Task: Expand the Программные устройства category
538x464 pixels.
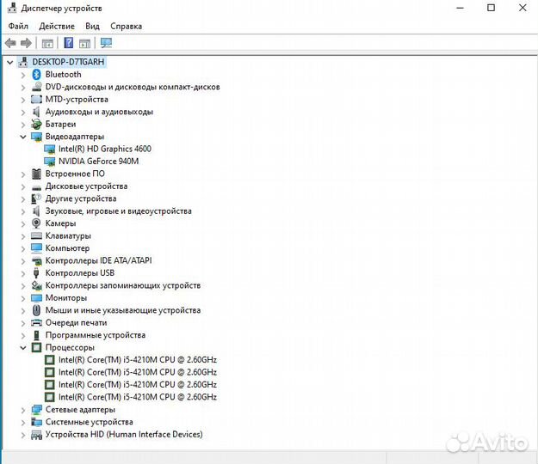Action: 23,336
